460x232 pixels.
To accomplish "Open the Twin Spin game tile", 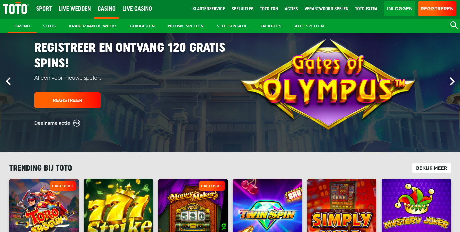I will (x=267, y=205).
